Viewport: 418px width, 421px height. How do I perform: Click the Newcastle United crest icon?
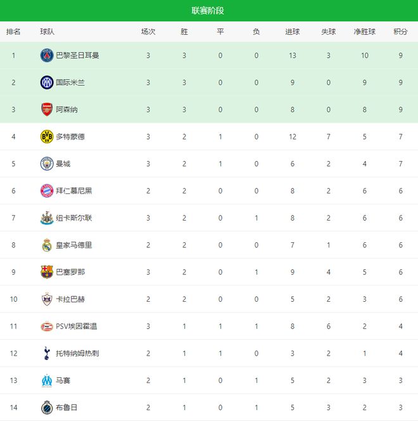47,218
